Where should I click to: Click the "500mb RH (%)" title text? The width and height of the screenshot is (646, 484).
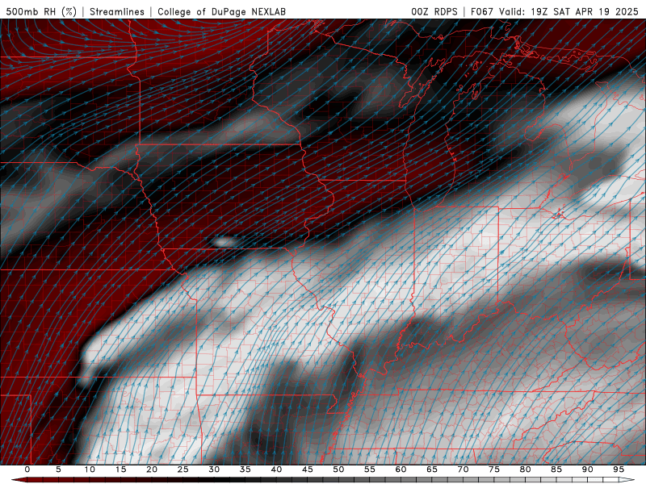(x=41, y=11)
